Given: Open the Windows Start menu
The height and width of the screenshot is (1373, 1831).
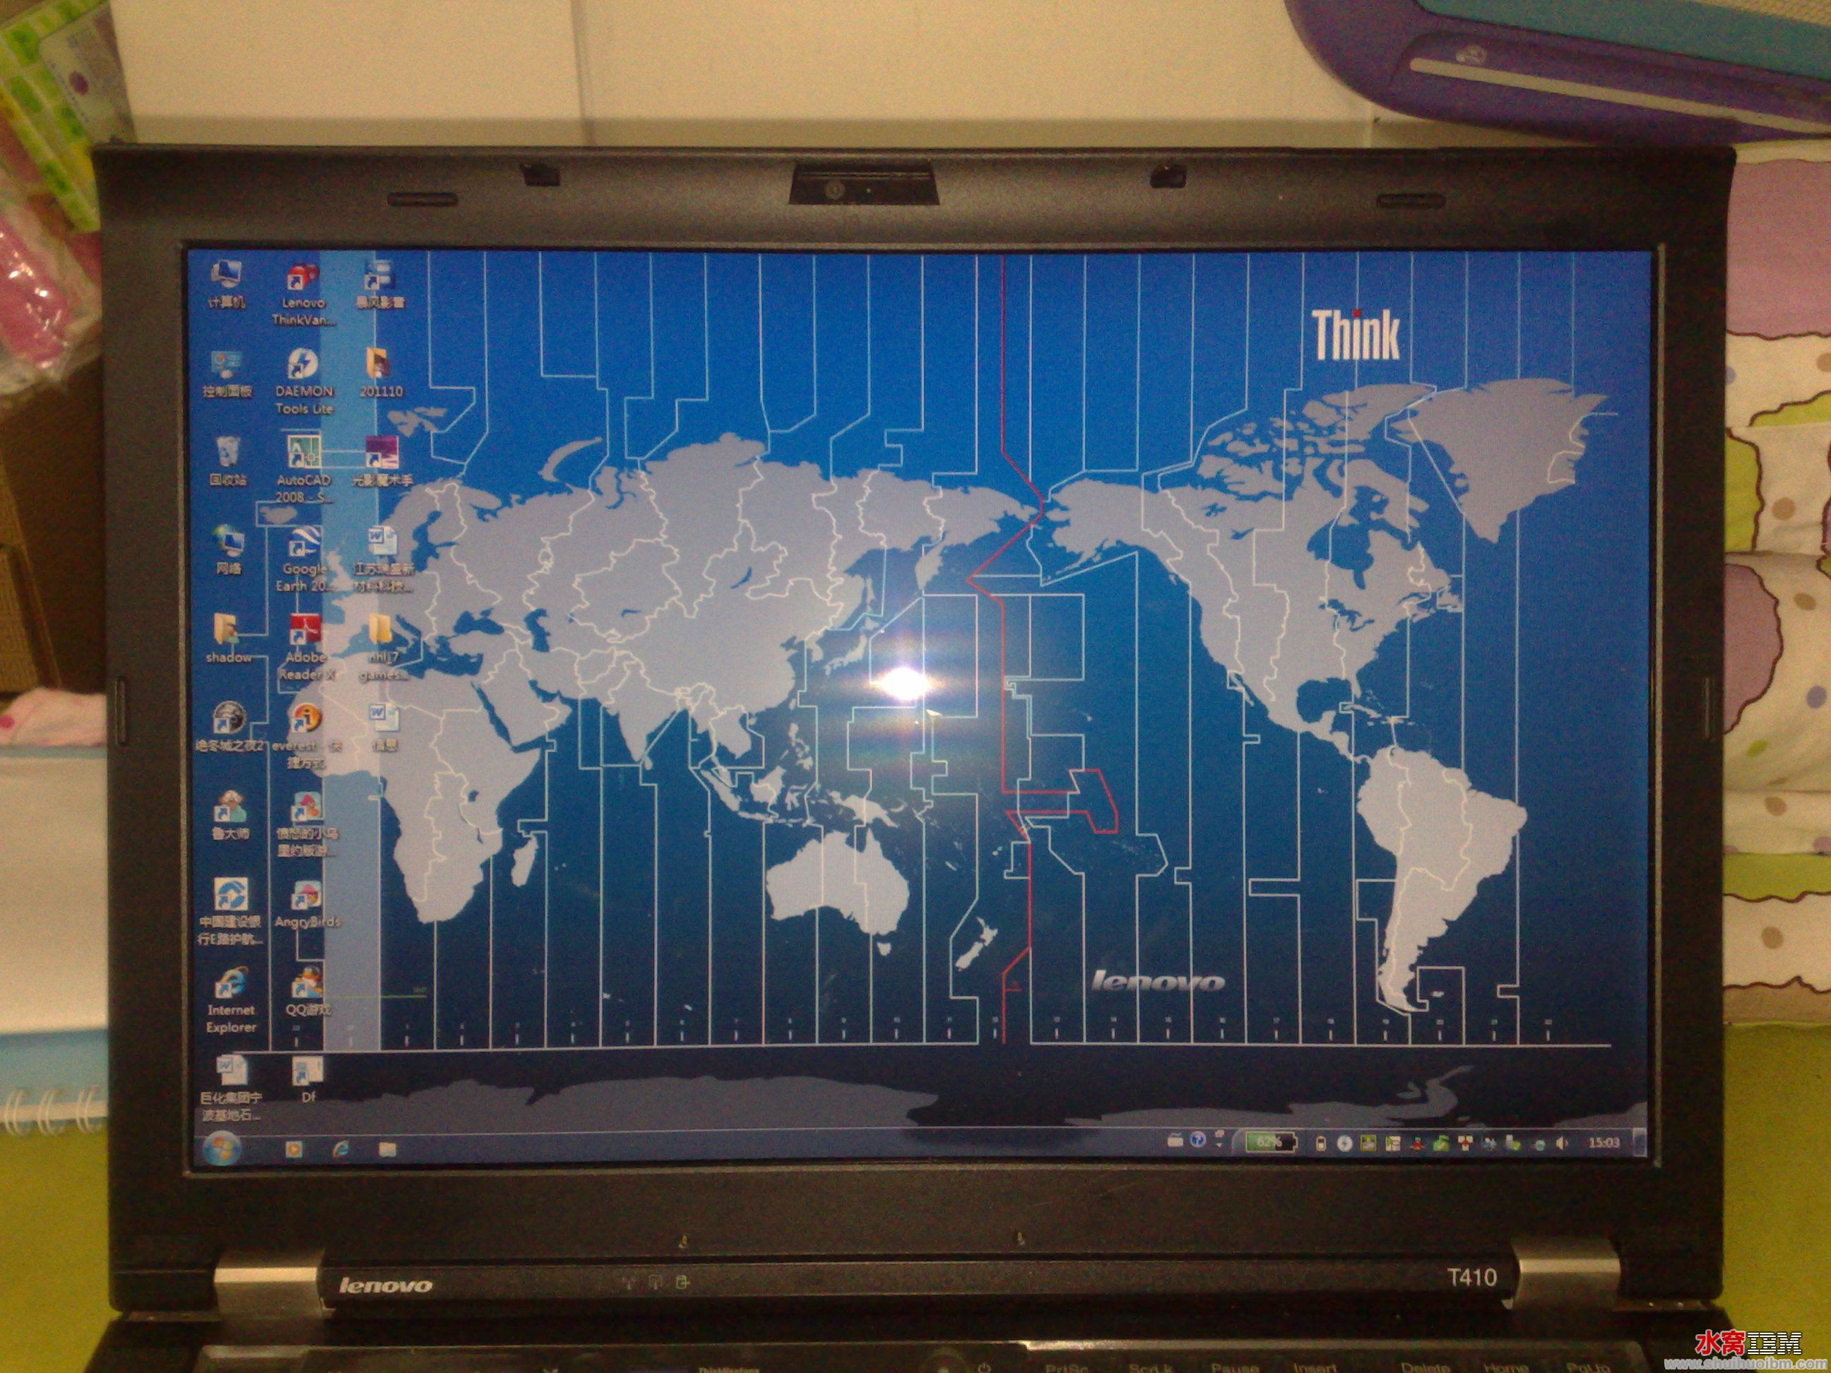Looking at the screenshot, I should 221,1148.
